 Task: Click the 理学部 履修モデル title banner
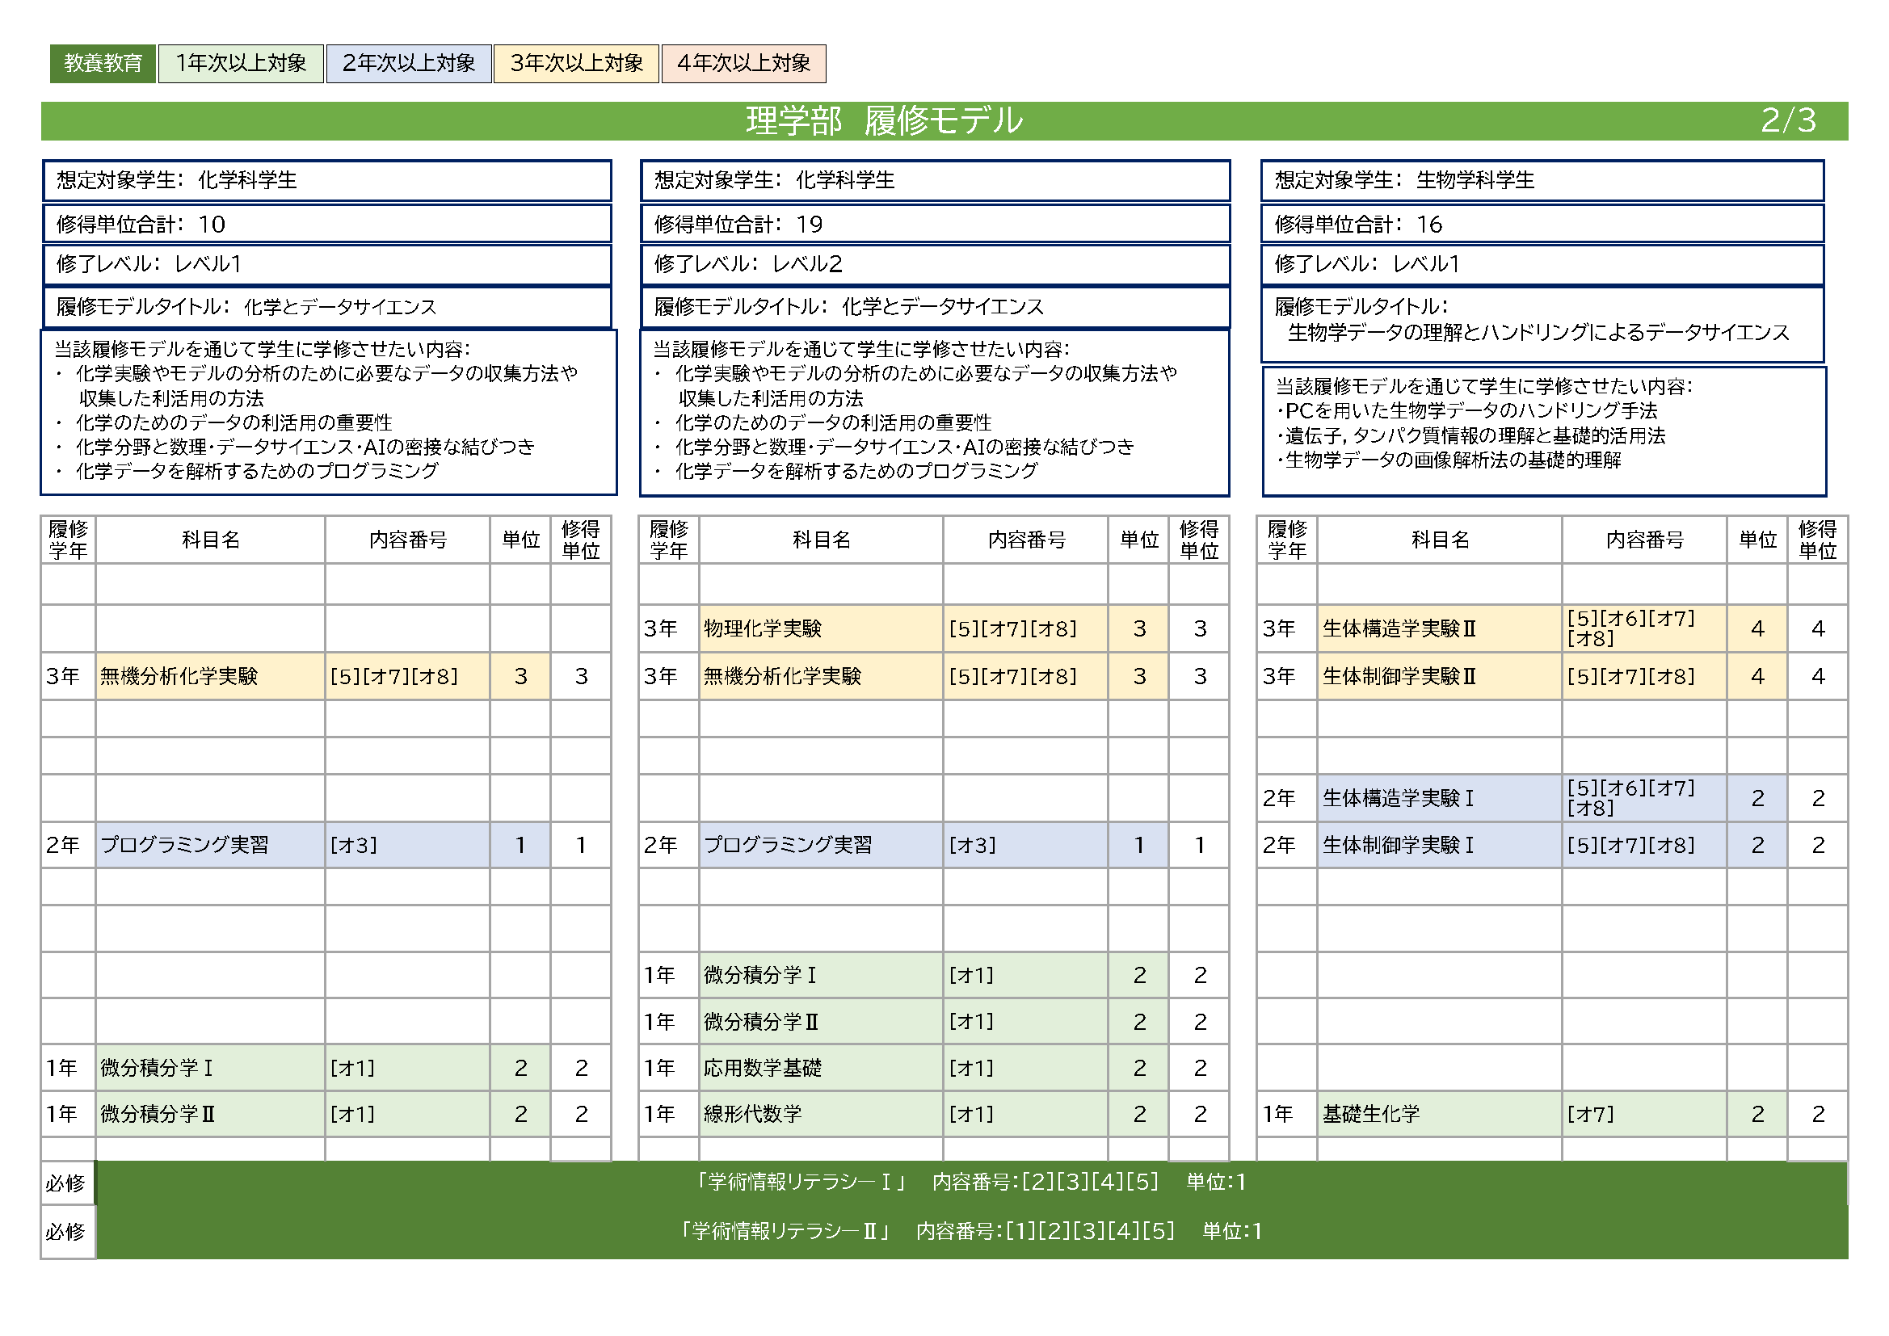885,121
